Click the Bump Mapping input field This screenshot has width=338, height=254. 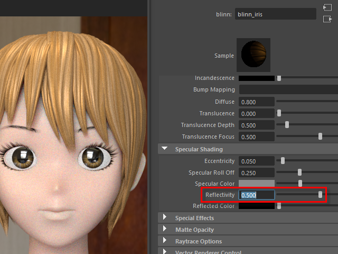tap(288, 90)
